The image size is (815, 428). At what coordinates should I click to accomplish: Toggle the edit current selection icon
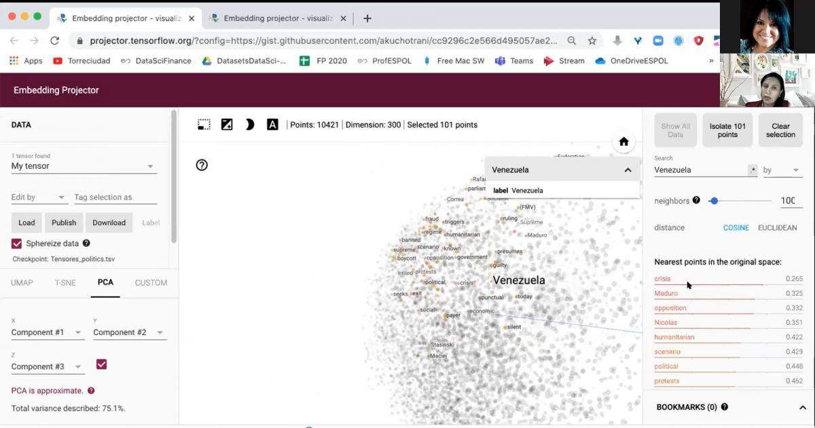coord(227,125)
